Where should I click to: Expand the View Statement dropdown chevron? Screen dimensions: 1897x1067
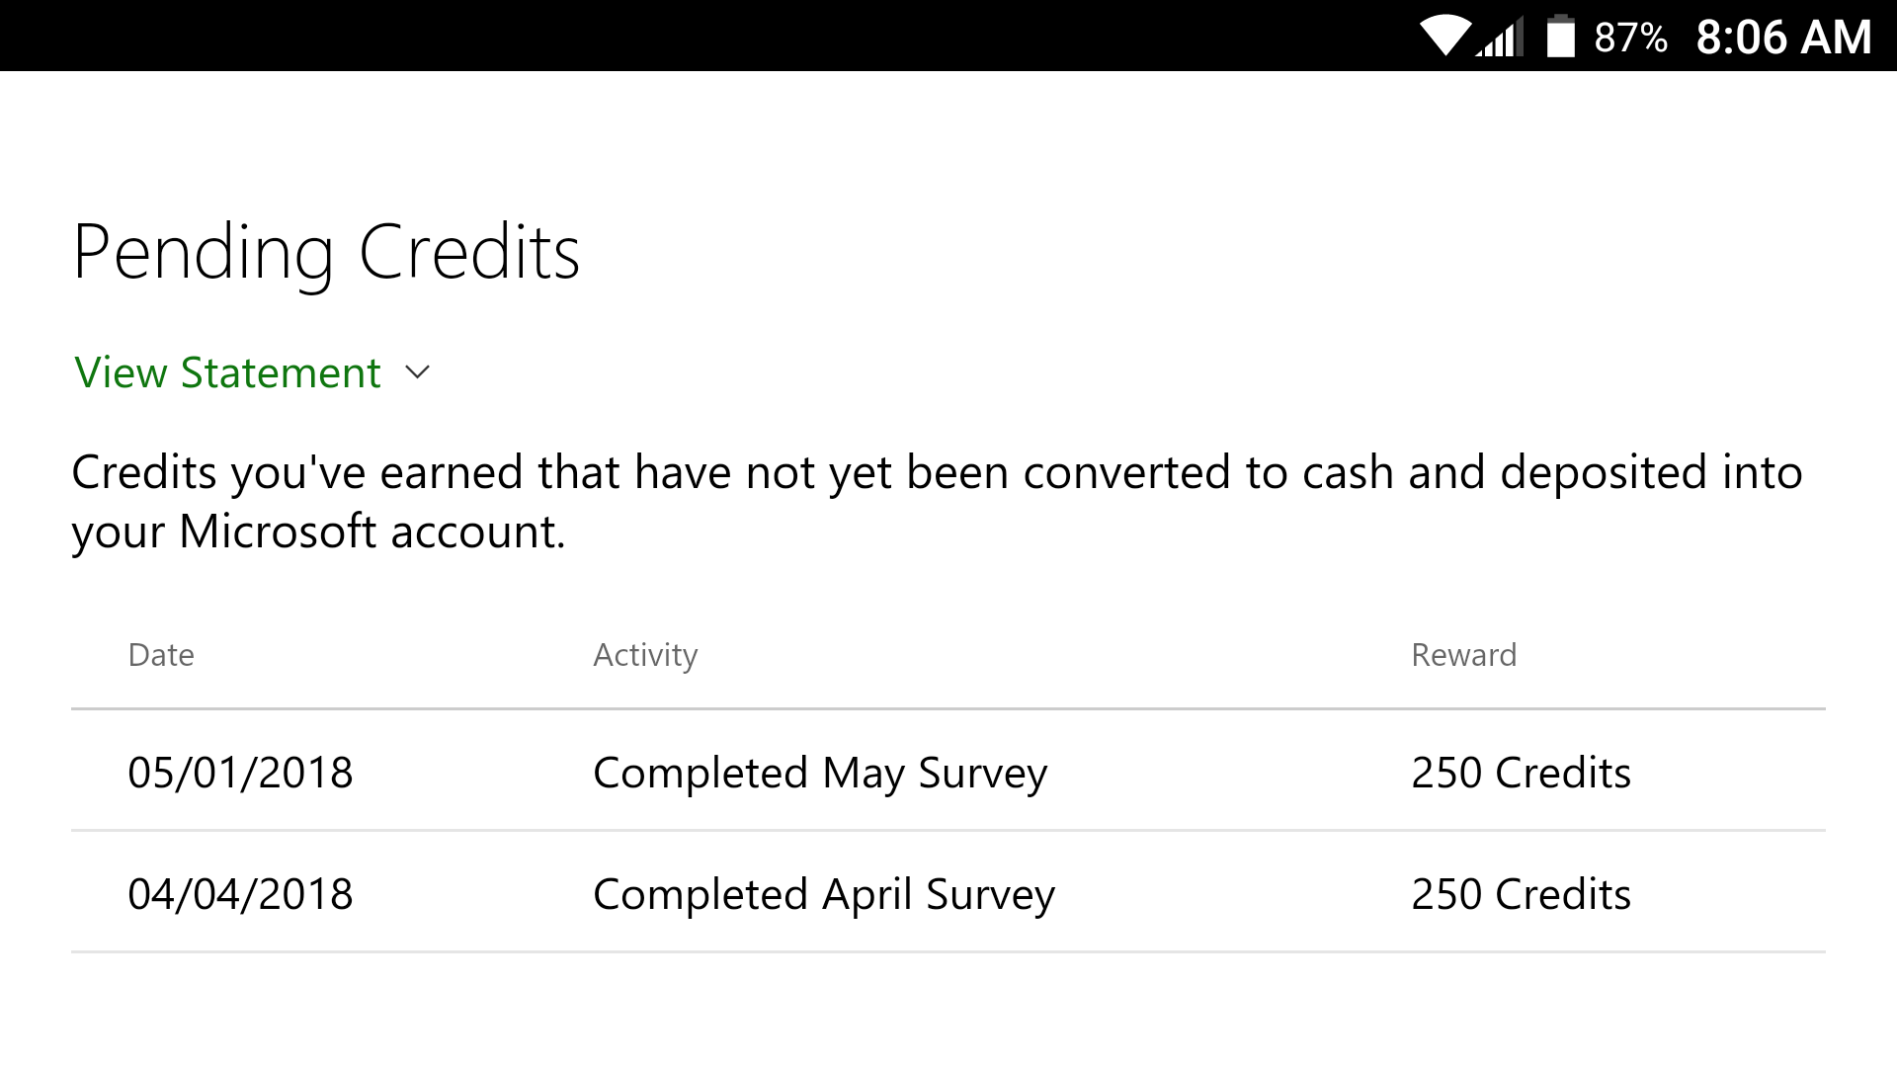(417, 373)
